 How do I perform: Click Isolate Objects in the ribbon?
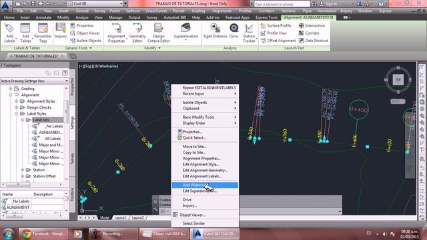pyautogui.click(x=85, y=41)
